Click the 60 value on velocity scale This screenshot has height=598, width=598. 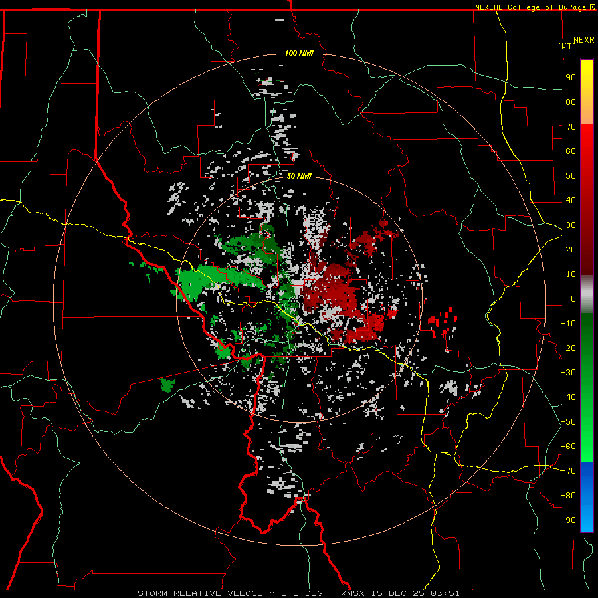[x=571, y=151]
